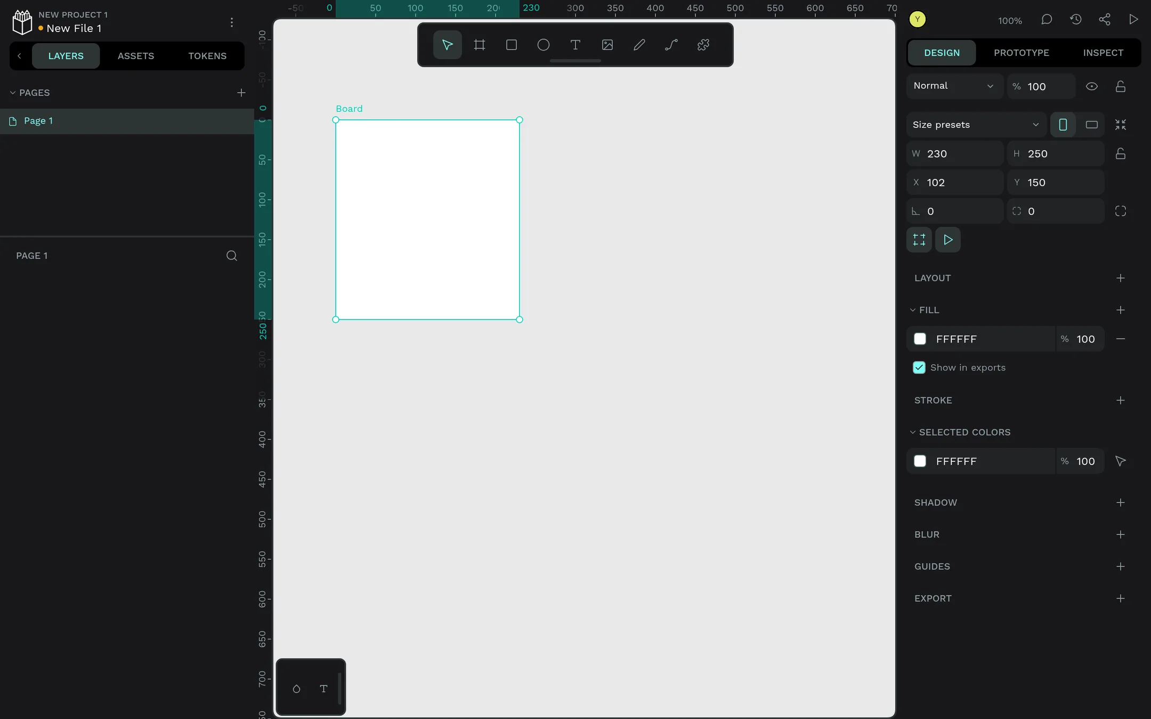Open the version history clock icon
Viewport: 1151px width, 719px height.
tap(1075, 20)
